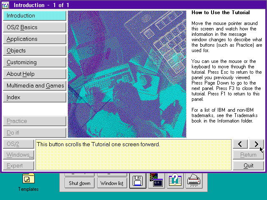This screenshot has height=200, width=267.
Task: Click the Return button
Action: click(248, 155)
